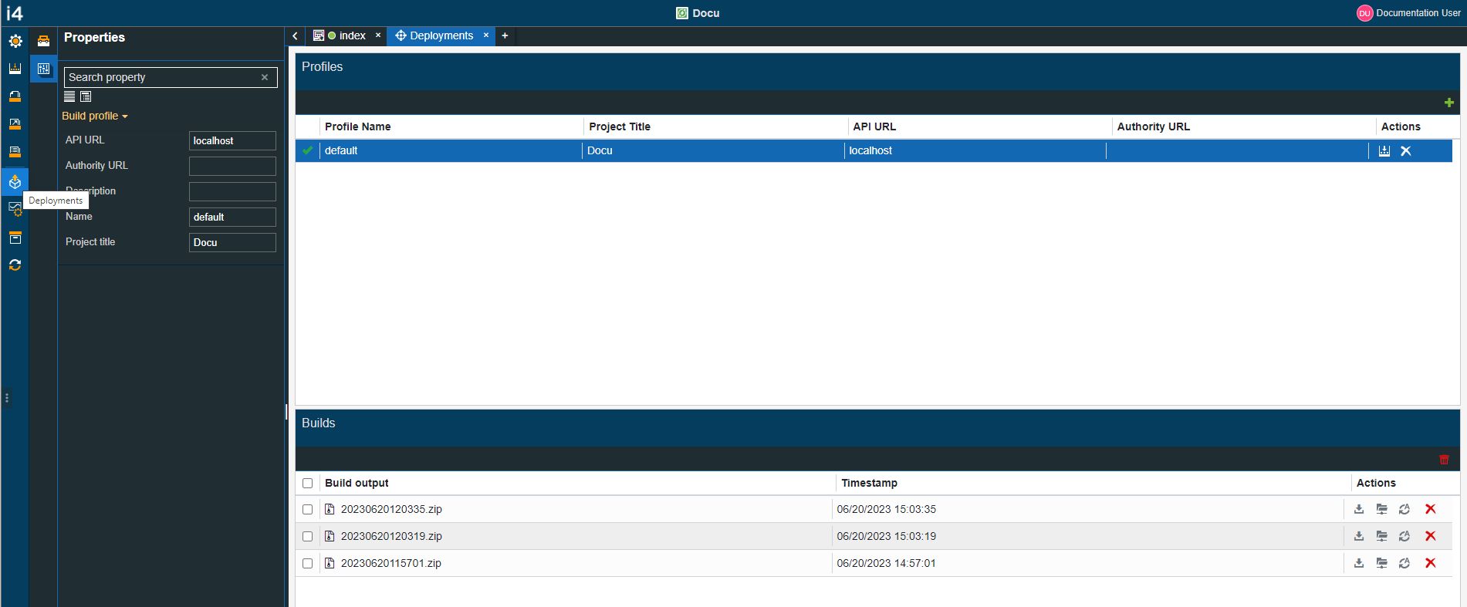Click refresh action for 20230620115701.zip
The image size is (1467, 607).
pos(1404,563)
